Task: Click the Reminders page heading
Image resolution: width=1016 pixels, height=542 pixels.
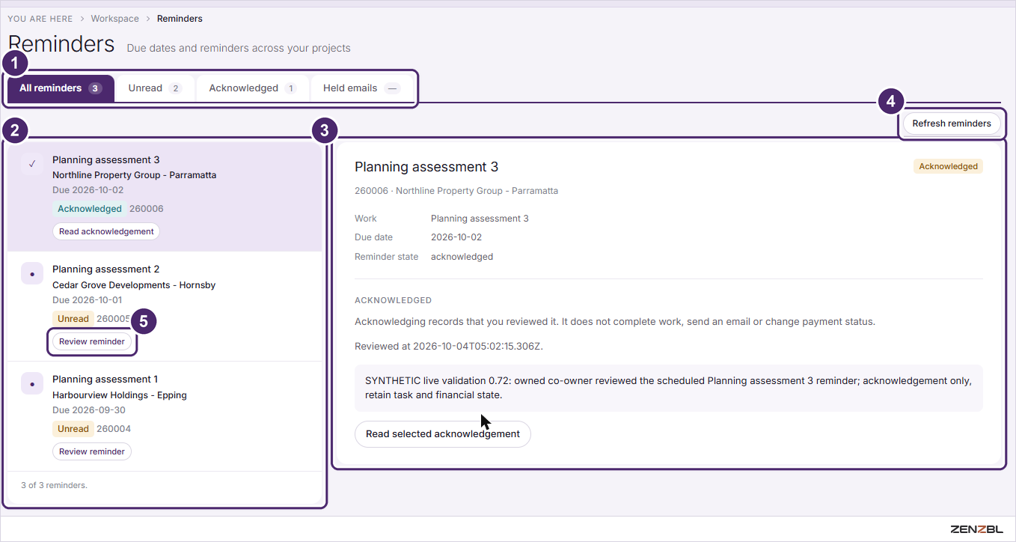Action: 61,44
